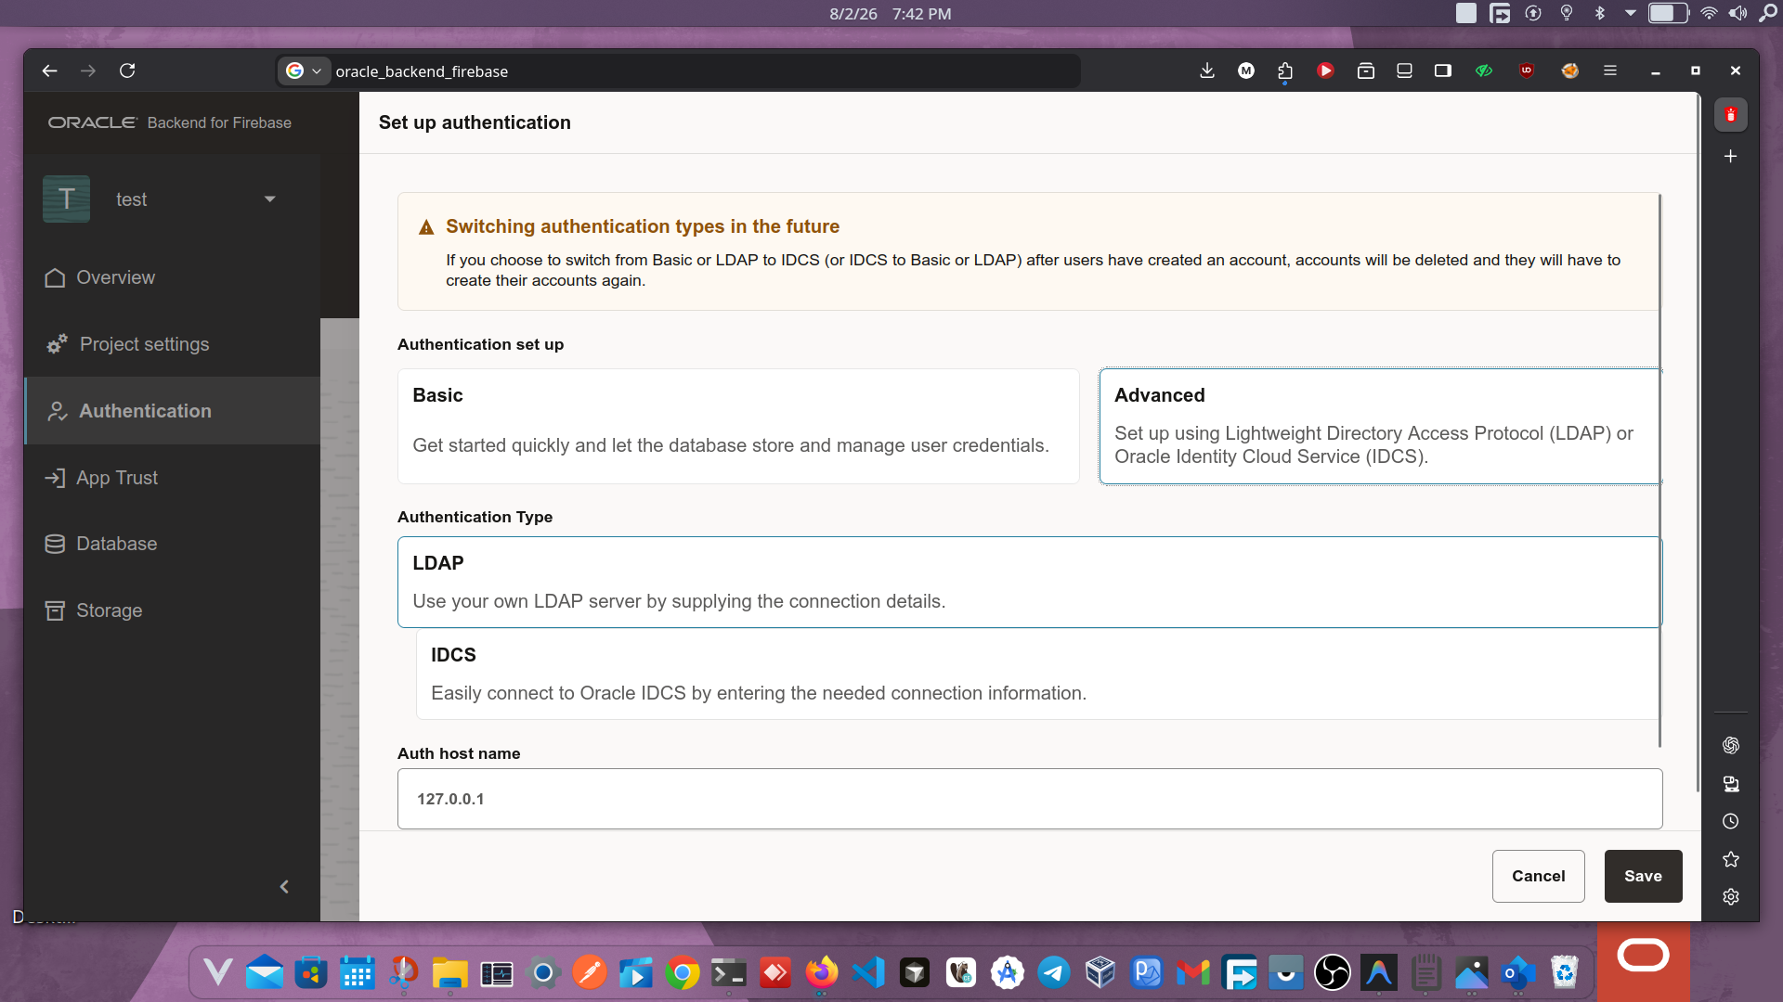Click the M extension icon in toolbar

pos(1246,71)
